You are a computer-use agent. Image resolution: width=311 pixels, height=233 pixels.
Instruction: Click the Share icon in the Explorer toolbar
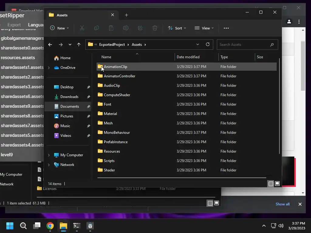point(140,28)
